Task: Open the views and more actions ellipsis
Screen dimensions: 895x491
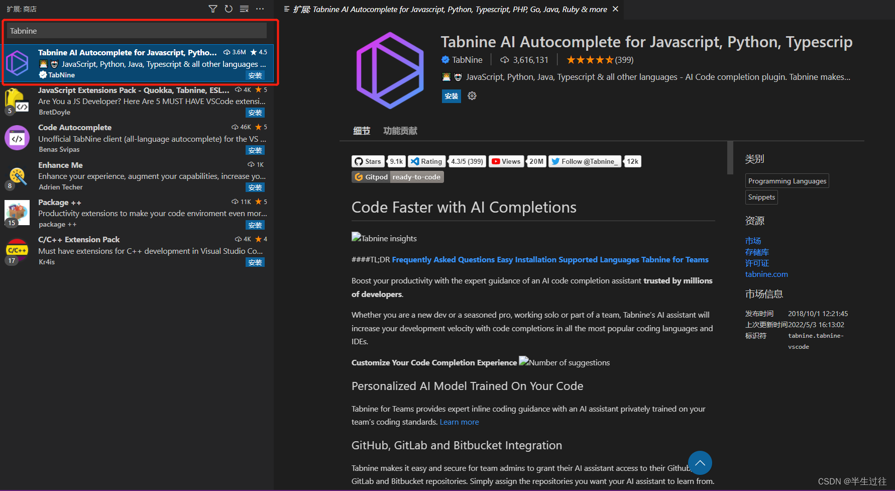Action: (260, 9)
